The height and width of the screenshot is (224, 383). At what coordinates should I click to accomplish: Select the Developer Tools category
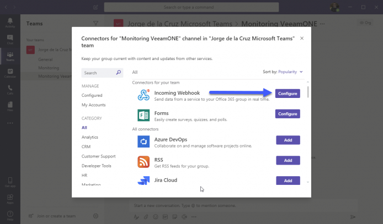click(97, 166)
